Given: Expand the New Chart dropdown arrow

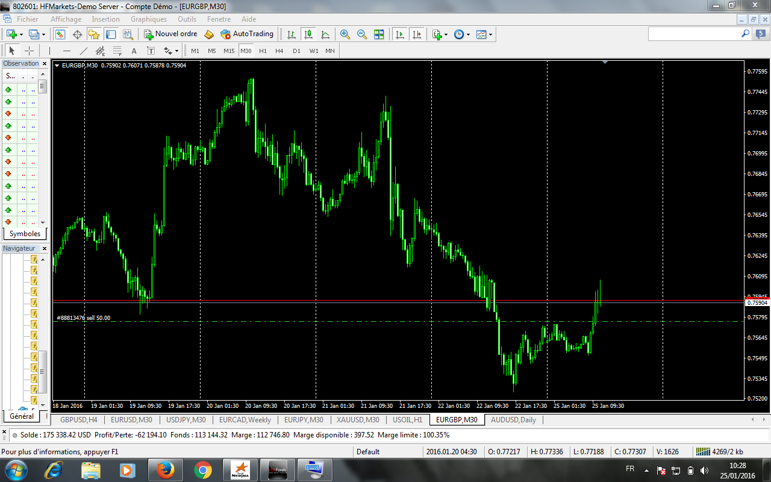Looking at the screenshot, I should [x=21, y=34].
